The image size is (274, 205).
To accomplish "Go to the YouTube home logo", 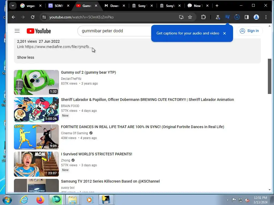I will tap(39, 31).
